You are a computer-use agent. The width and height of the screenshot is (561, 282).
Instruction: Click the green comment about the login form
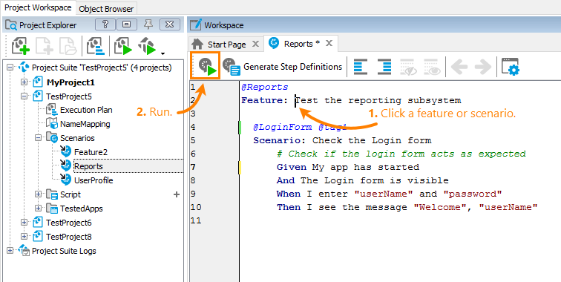[x=401, y=154]
